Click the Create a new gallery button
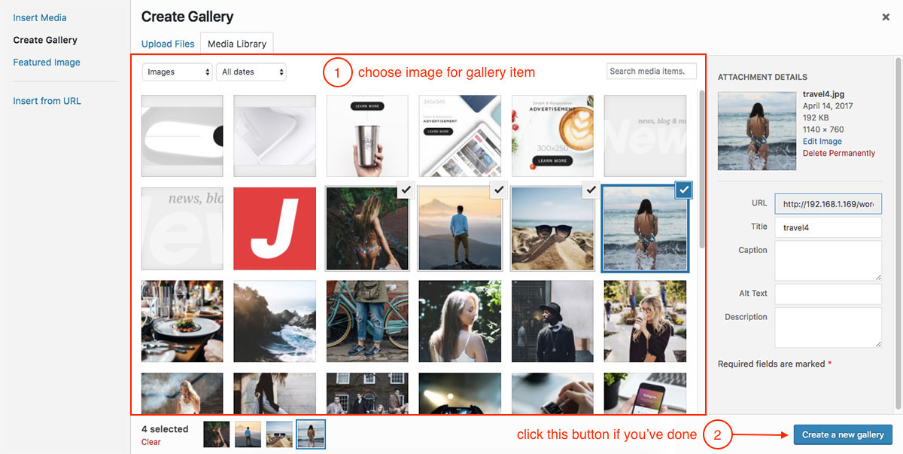This screenshot has width=903, height=454. pyautogui.click(x=843, y=434)
